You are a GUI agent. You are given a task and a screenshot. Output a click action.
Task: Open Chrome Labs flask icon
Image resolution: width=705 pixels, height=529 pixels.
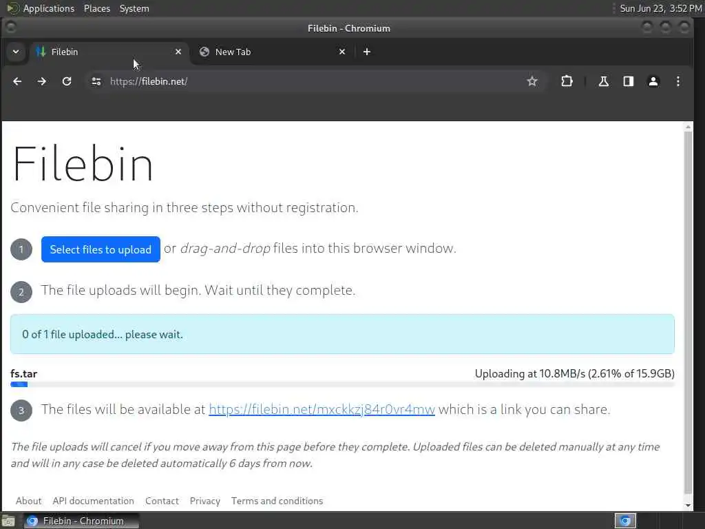[x=603, y=81]
